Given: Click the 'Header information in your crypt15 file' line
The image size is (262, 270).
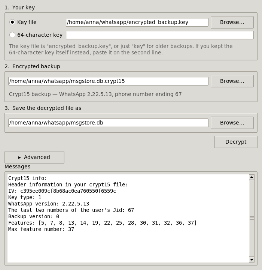Looking at the screenshot, I should tap(68, 184).
